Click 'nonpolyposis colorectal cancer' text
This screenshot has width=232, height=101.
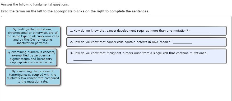(31, 62)
